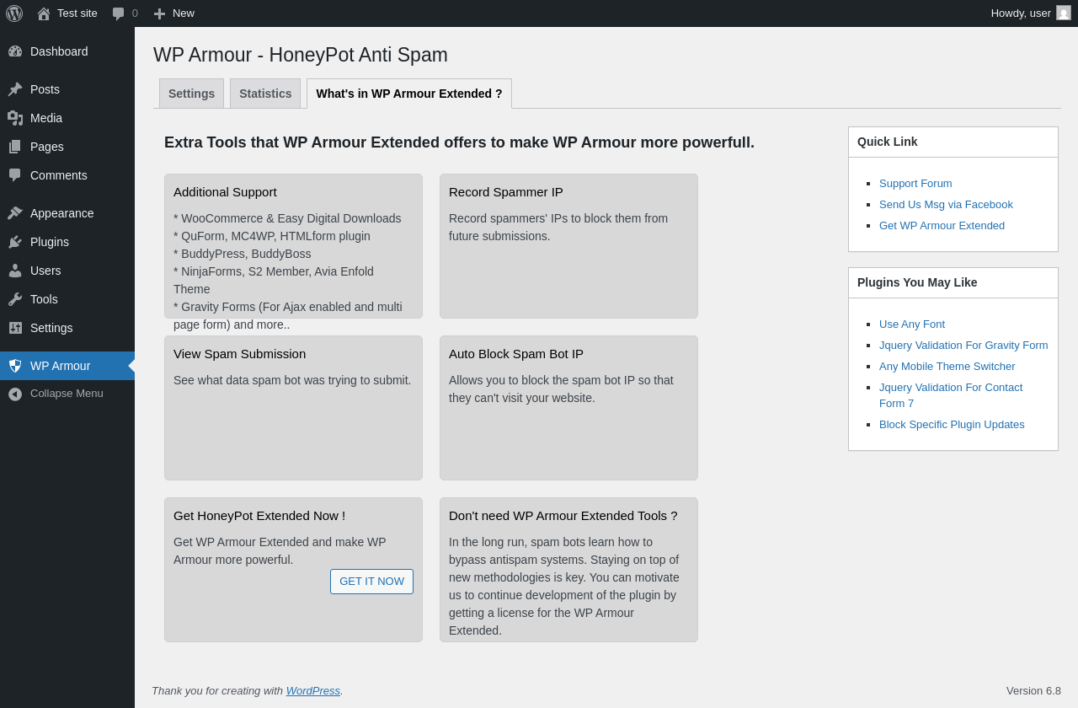The width and height of the screenshot is (1078, 708).
Task: Open the comments bubble icon in admin bar
Action: point(119,13)
